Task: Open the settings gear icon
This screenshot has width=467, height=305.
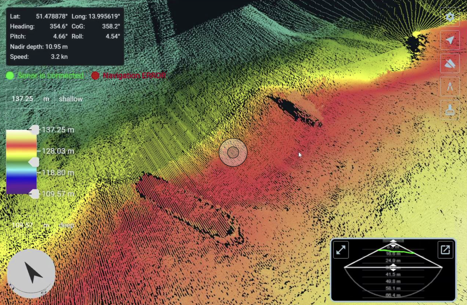Action: pyautogui.click(x=450, y=17)
